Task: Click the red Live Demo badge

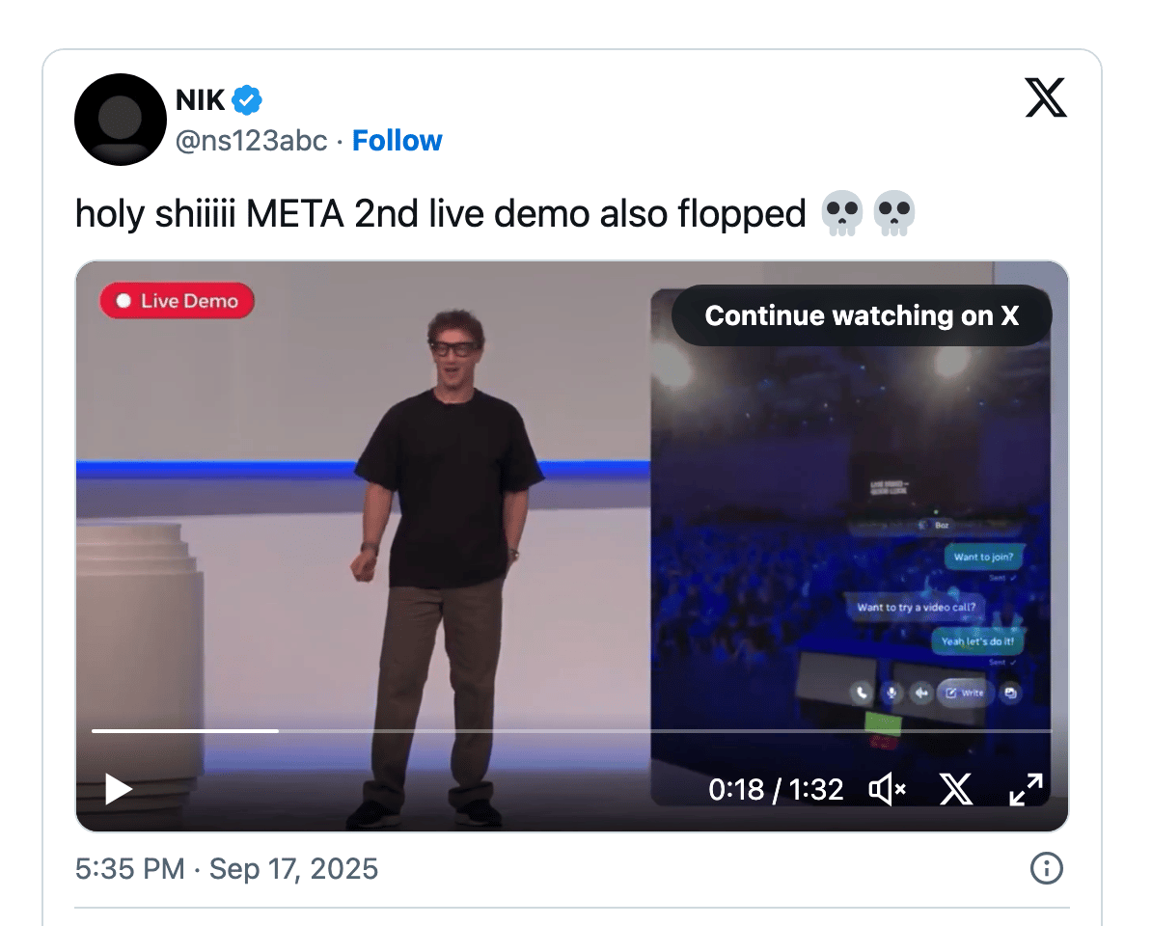Action: (178, 301)
